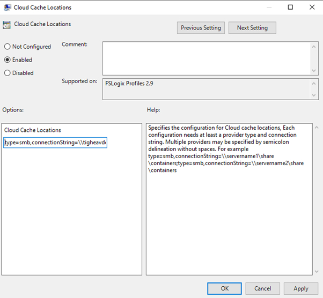323x298 pixels.
Task: Edit the Cloud Cache Locations connection string field
Action: pyautogui.click(x=55, y=143)
